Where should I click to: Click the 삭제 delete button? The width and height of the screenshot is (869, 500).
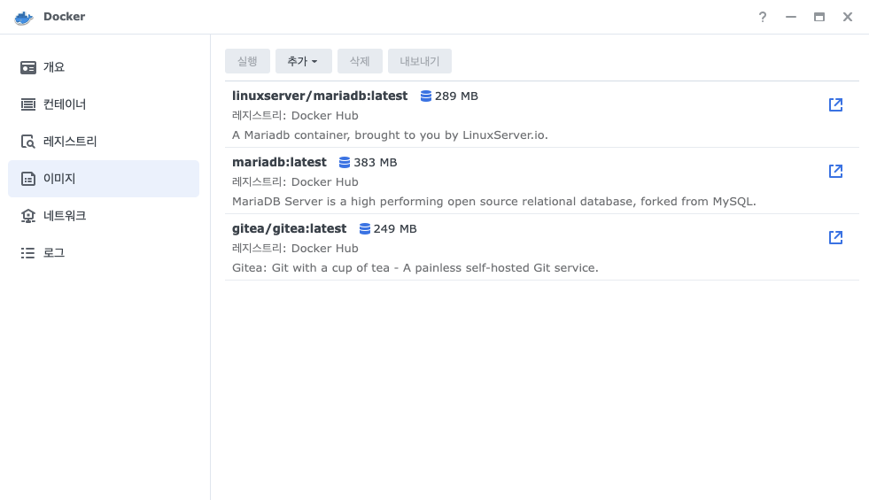tap(360, 61)
